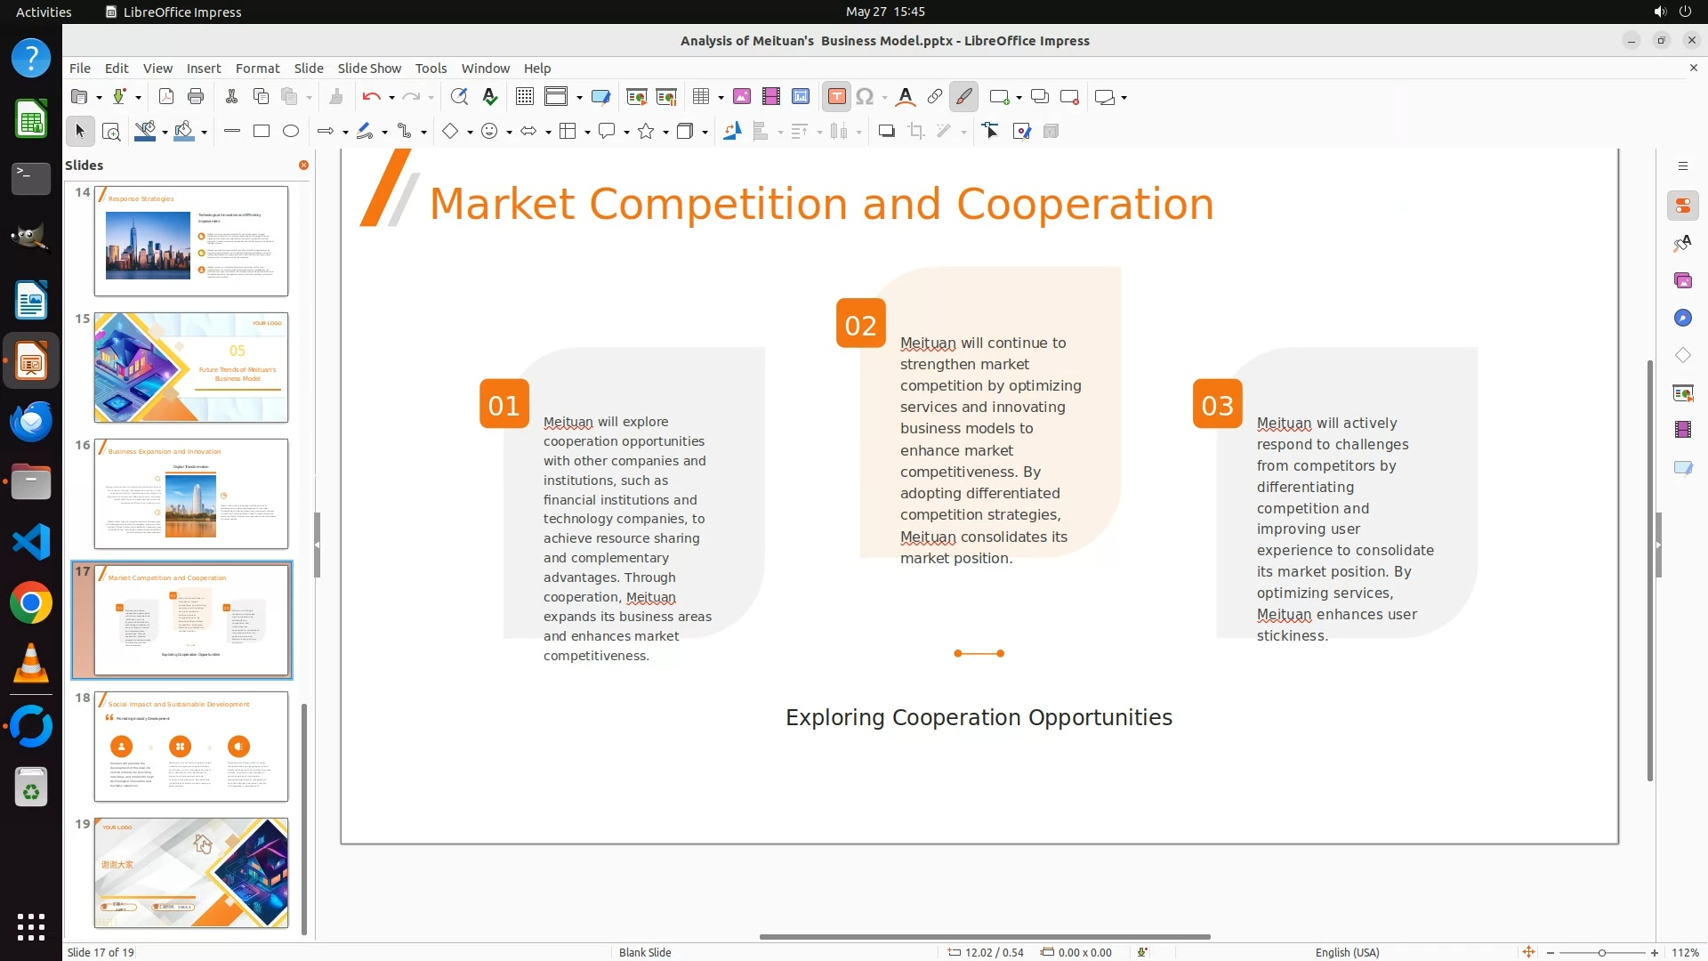
Task: Close the Slides panel
Action: pyautogui.click(x=303, y=166)
